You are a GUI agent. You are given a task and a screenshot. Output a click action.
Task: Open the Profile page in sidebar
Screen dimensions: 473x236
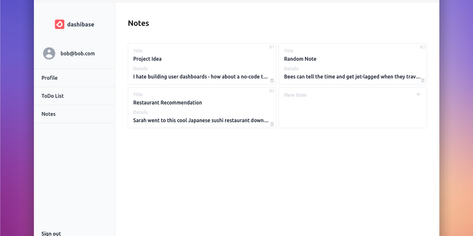49,78
